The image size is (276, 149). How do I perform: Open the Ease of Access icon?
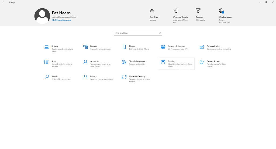pos(202,62)
